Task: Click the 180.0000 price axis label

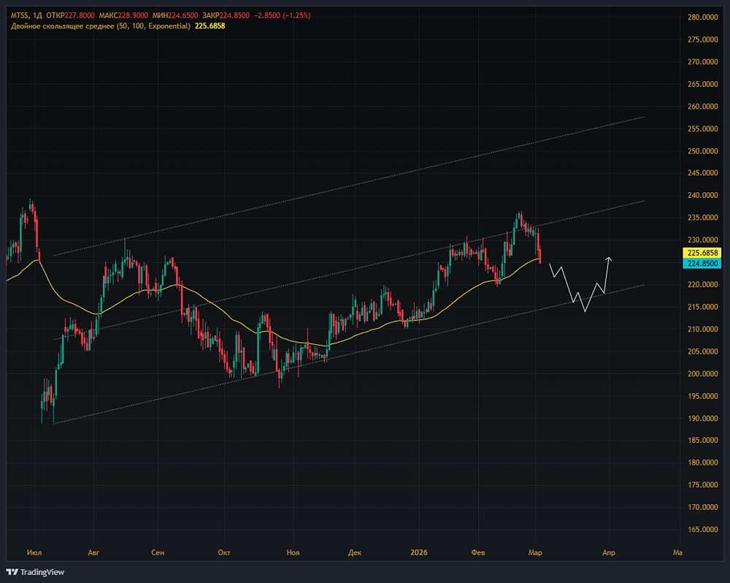Action: 702,462
